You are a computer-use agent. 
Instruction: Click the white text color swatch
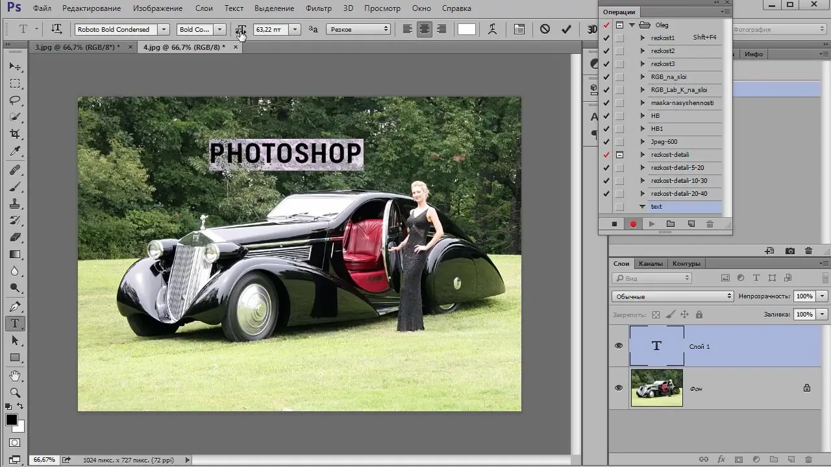[466, 29]
